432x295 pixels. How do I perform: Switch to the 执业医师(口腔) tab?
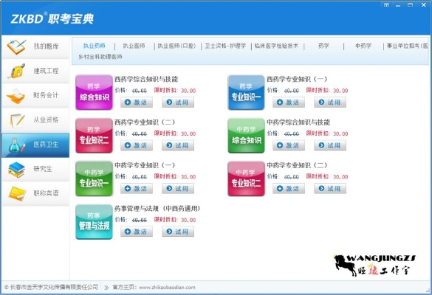click(x=176, y=46)
